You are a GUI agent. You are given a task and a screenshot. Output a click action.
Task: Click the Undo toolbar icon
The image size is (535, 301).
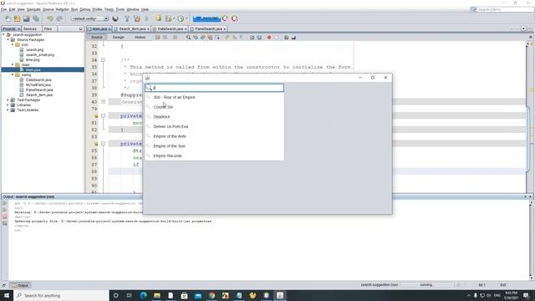pyautogui.click(x=50, y=18)
